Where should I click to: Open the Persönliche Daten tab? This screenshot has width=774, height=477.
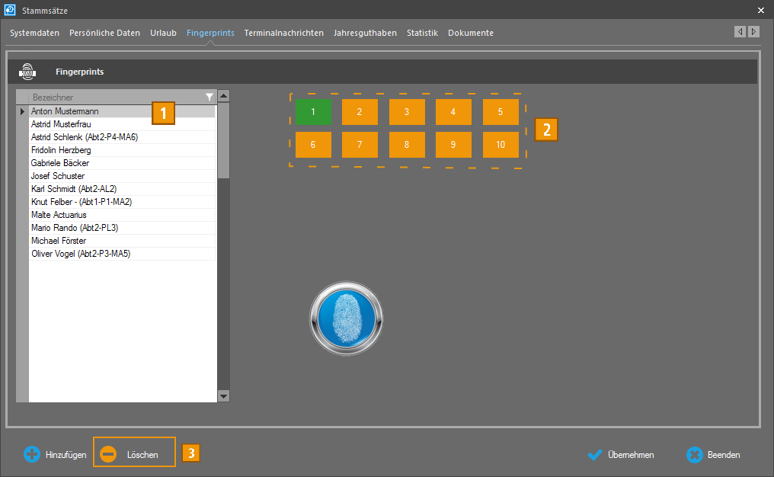[104, 33]
